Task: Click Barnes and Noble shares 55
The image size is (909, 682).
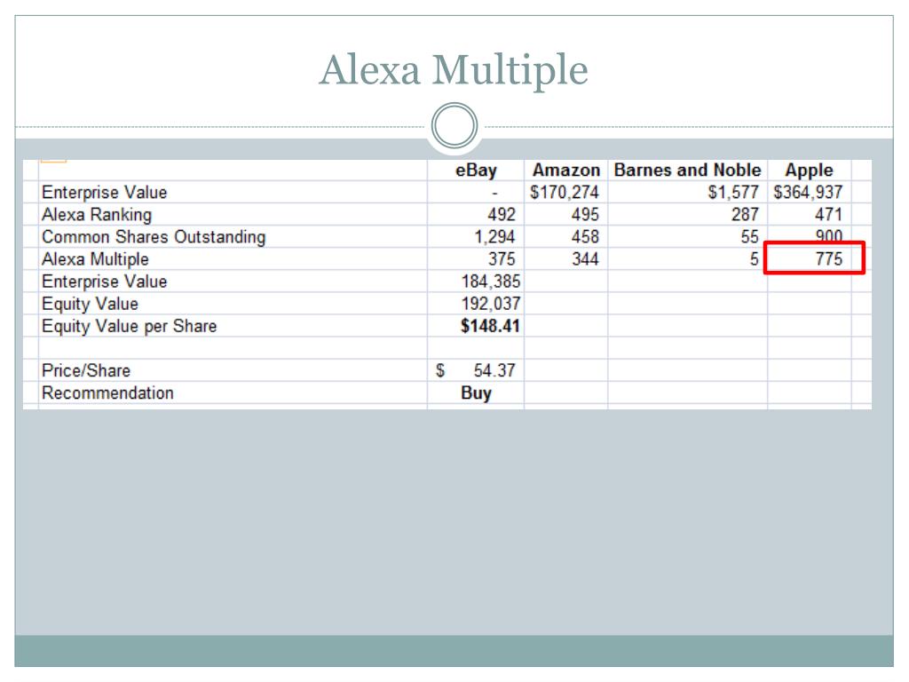Action: click(749, 236)
